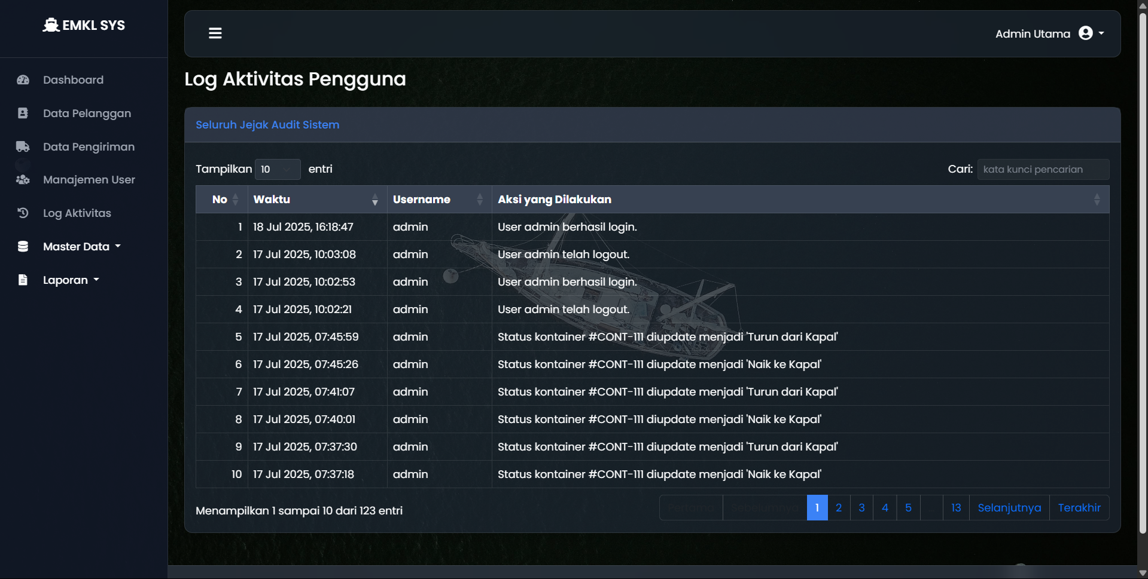Screen dimensions: 1148x579
Task: Click the Selanjutnya next page button
Action: pos(1009,508)
